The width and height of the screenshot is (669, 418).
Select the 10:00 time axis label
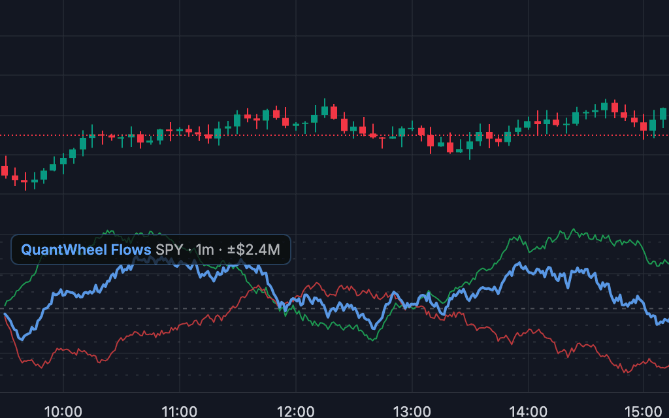point(63,412)
